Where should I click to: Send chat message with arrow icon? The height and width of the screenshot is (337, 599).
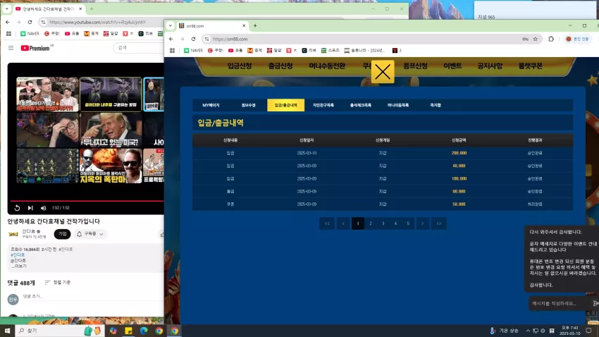(x=595, y=303)
